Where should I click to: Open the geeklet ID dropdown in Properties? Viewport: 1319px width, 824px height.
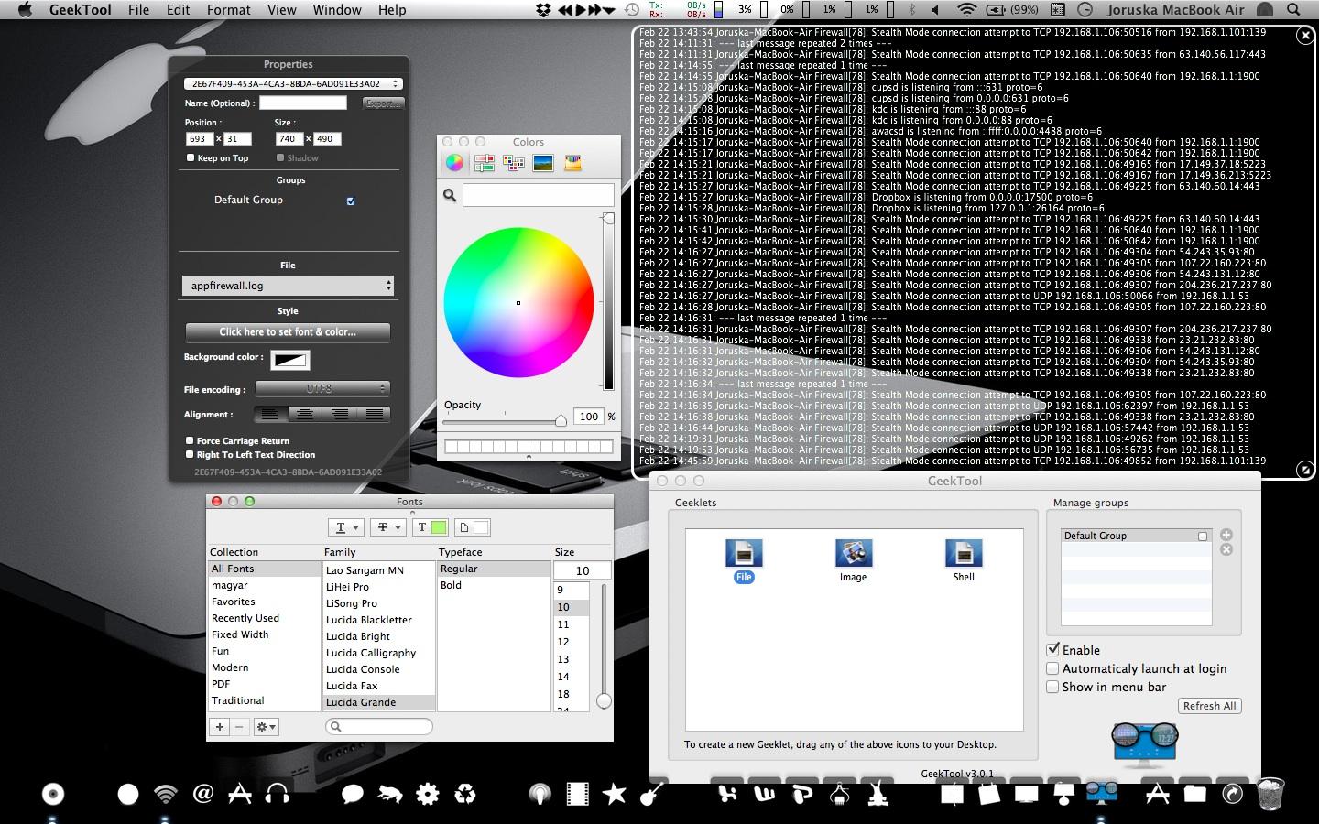[293, 83]
